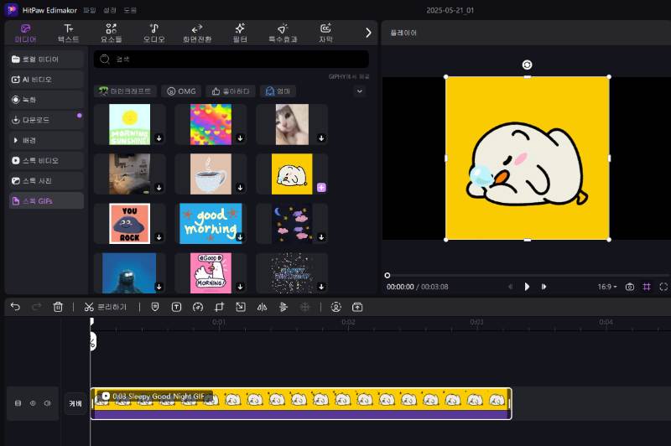Image resolution: width=671 pixels, height=446 pixels.
Task: Click the Split scissors button
Action: (x=106, y=307)
